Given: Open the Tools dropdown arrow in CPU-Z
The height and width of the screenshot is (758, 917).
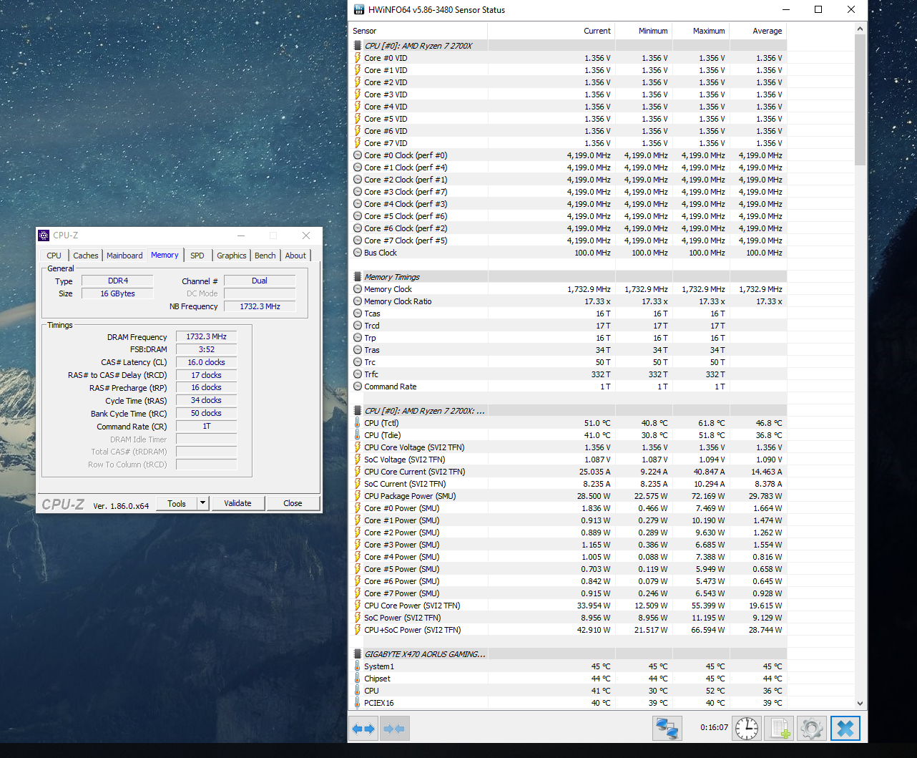Looking at the screenshot, I should (x=202, y=503).
